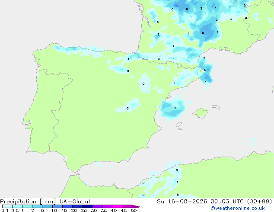Click the '0.1' legend scale label
This screenshot has width=274, height=212.
5,210
